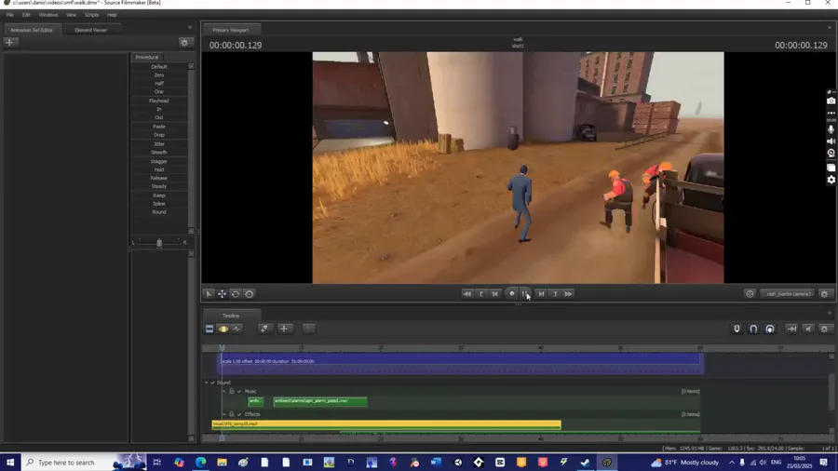Viewport: 838px width, 471px height.
Task: Step forward one frame
Action: [x=541, y=294]
